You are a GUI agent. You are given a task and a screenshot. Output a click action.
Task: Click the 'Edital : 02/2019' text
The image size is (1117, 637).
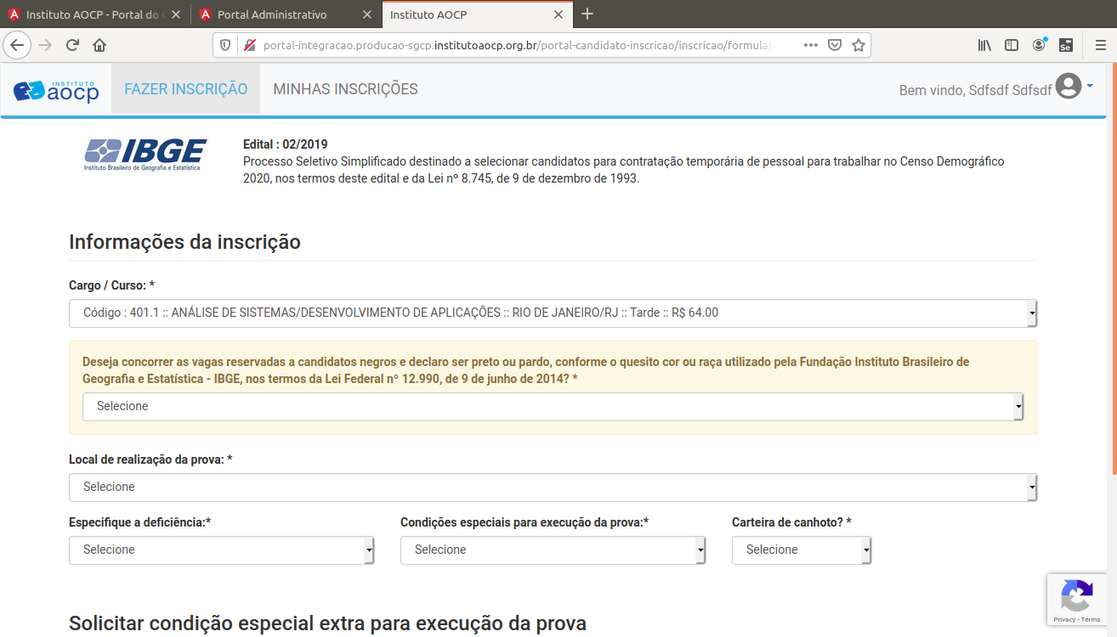[286, 144]
